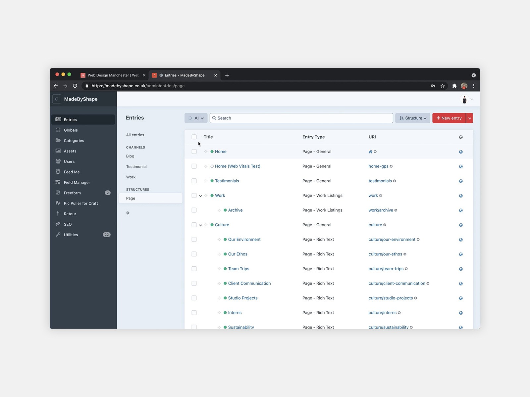Click the New entry button

(449, 118)
